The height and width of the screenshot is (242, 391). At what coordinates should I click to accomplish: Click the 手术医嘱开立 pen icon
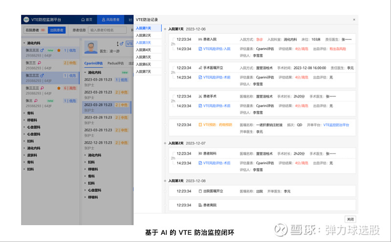pos(200,68)
